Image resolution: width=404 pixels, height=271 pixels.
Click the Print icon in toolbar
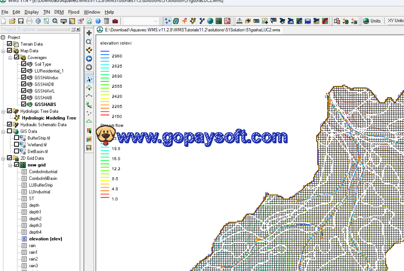point(29,21)
